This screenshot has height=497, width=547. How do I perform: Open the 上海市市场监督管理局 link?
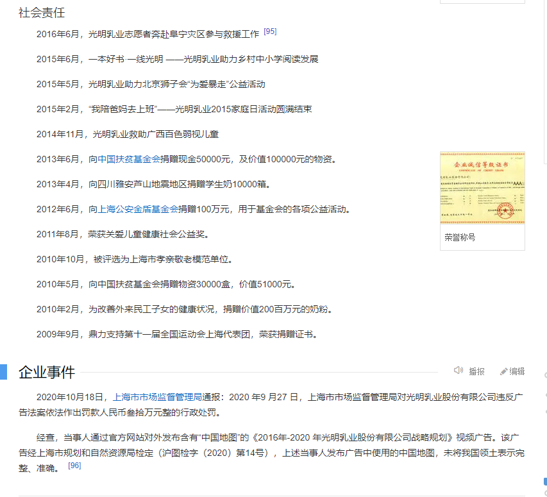tap(157, 397)
